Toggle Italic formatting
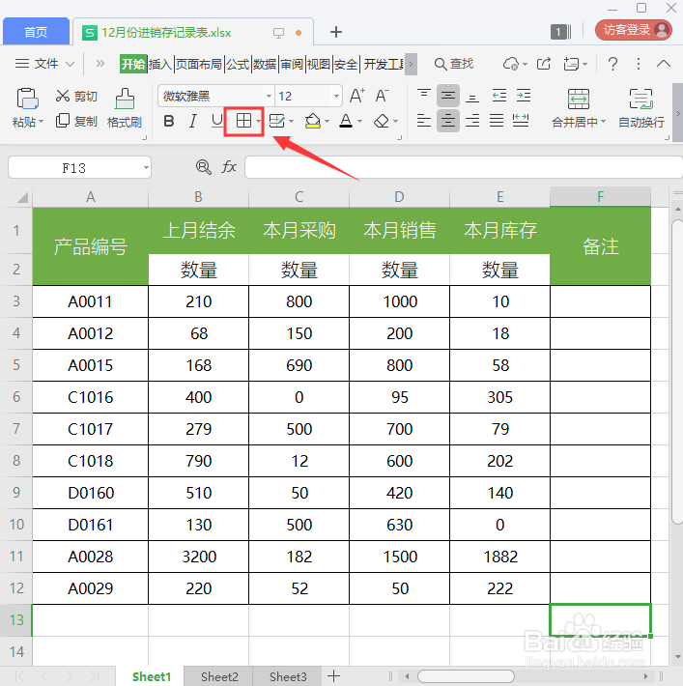This screenshot has height=686, width=683. pos(193,121)
